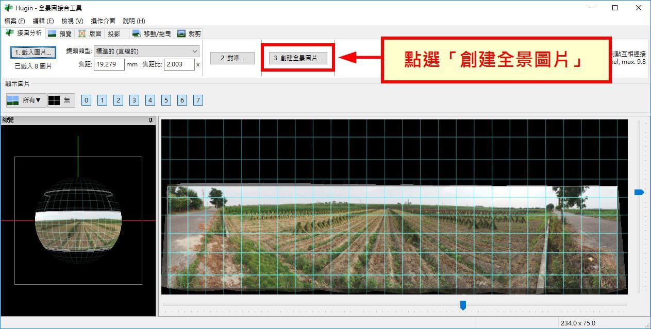Image resolution: width=651 pixels, height=329 pixels.
Task: Open the 移動/拖曳 tab
Action: coord(152,34)
